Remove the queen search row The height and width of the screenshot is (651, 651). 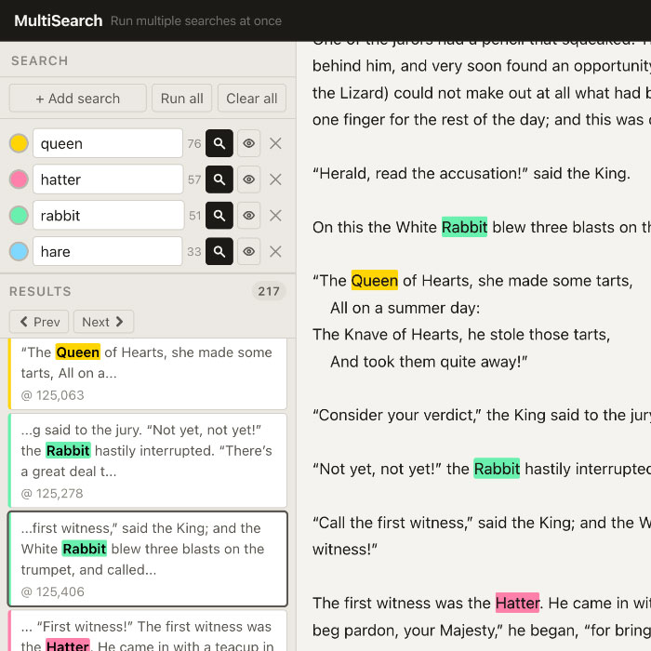coord(275,143)
